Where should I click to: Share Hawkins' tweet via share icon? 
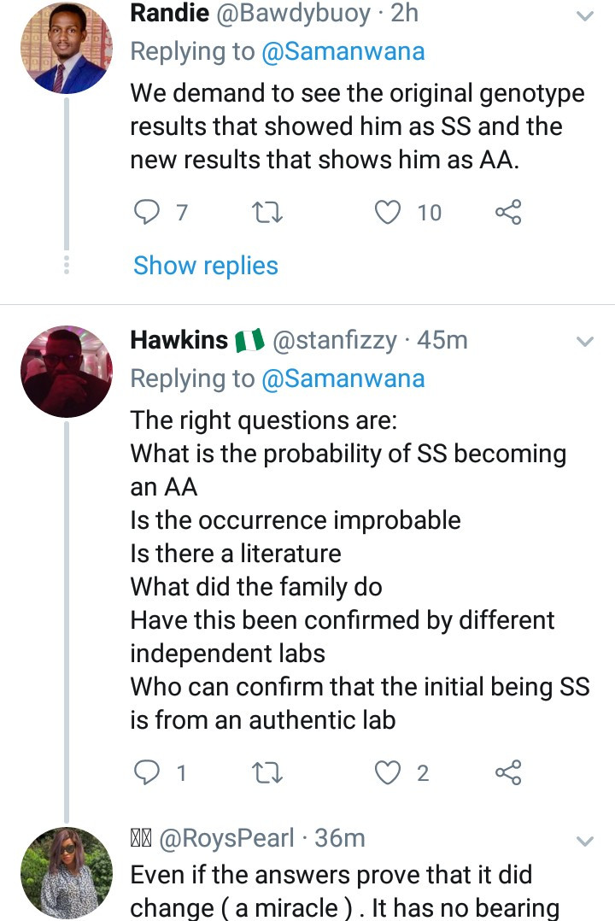[x=508, y=773]
